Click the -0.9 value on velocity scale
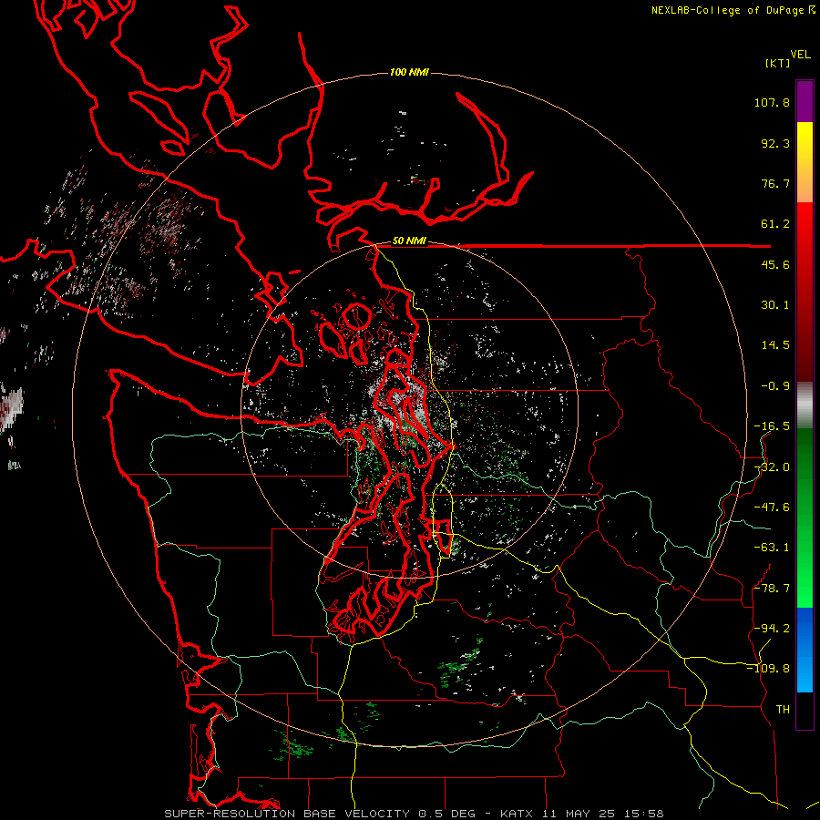 click(x=775, y=386)
